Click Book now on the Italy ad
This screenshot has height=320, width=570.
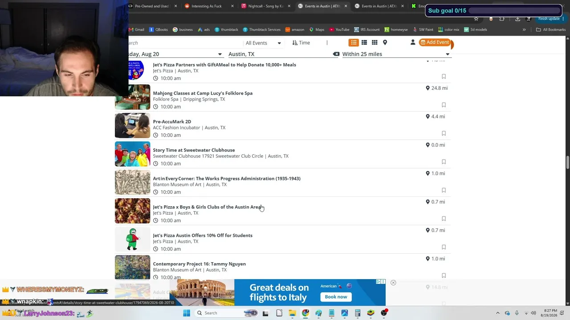tap(336, 297)
